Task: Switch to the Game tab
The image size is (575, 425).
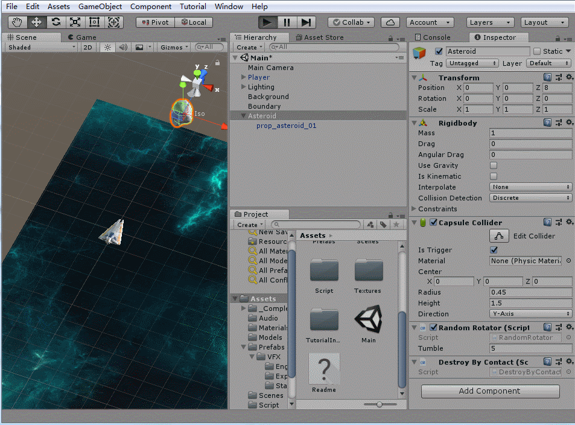Action: (82, 37)
